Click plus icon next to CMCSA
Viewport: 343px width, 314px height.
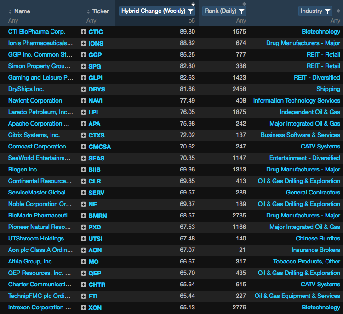click(x=83, y=147)
